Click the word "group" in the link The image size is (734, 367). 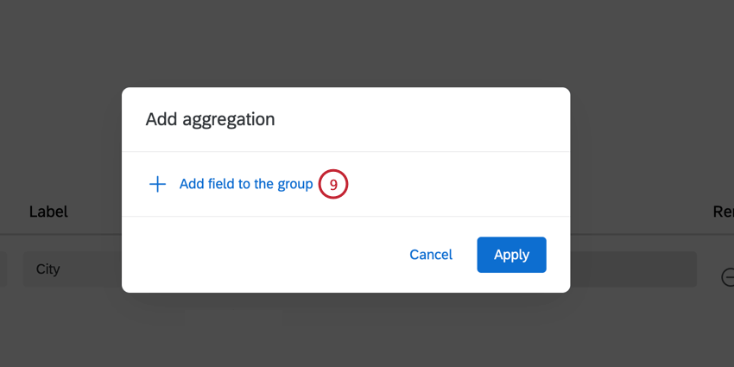294,184
